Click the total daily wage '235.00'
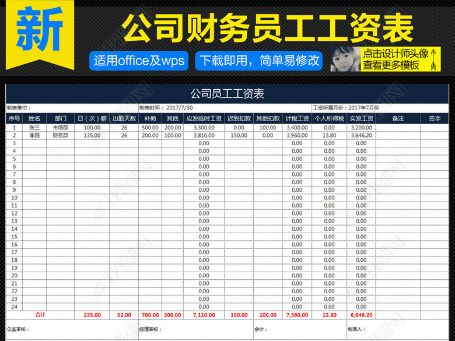 (92, 315)
